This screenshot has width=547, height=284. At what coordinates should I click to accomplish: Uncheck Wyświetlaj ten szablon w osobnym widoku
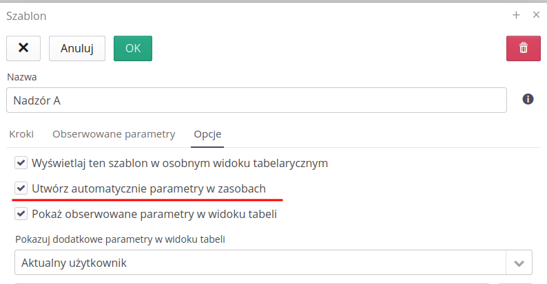pos(21,164)
